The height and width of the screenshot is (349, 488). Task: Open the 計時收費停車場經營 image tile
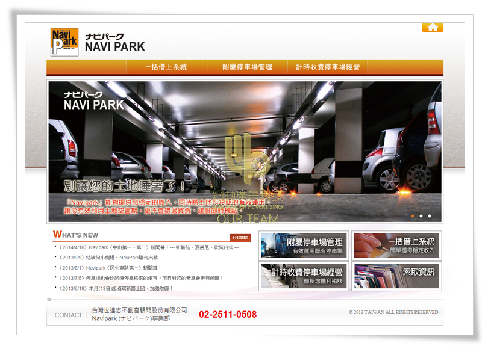coord(304,276)
